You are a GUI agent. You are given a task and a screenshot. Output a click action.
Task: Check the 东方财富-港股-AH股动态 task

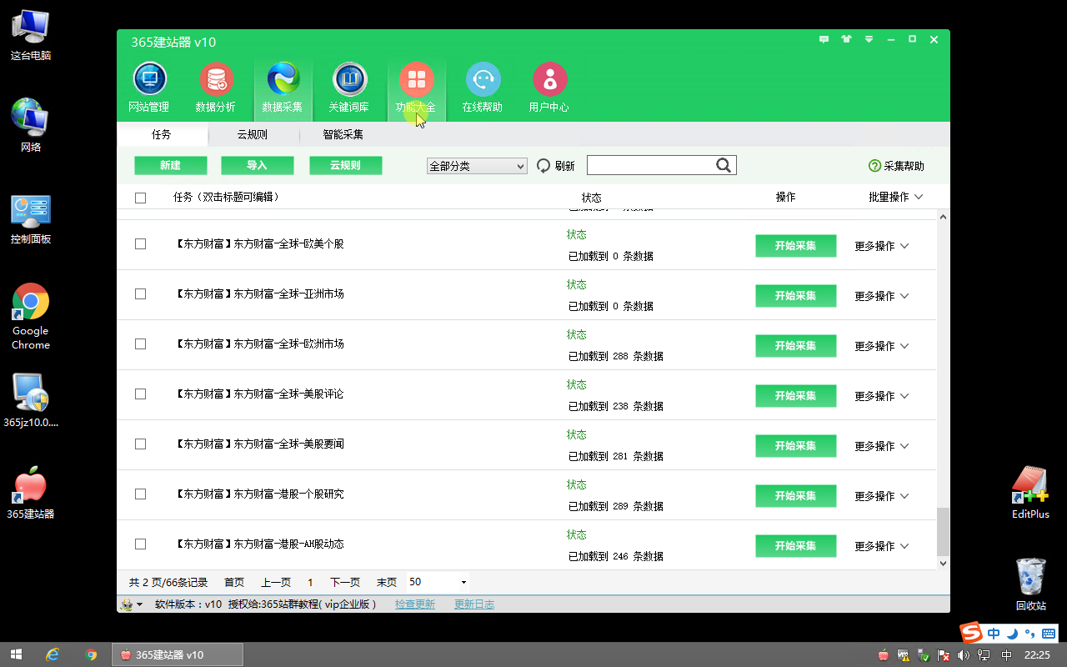(140, 544)
